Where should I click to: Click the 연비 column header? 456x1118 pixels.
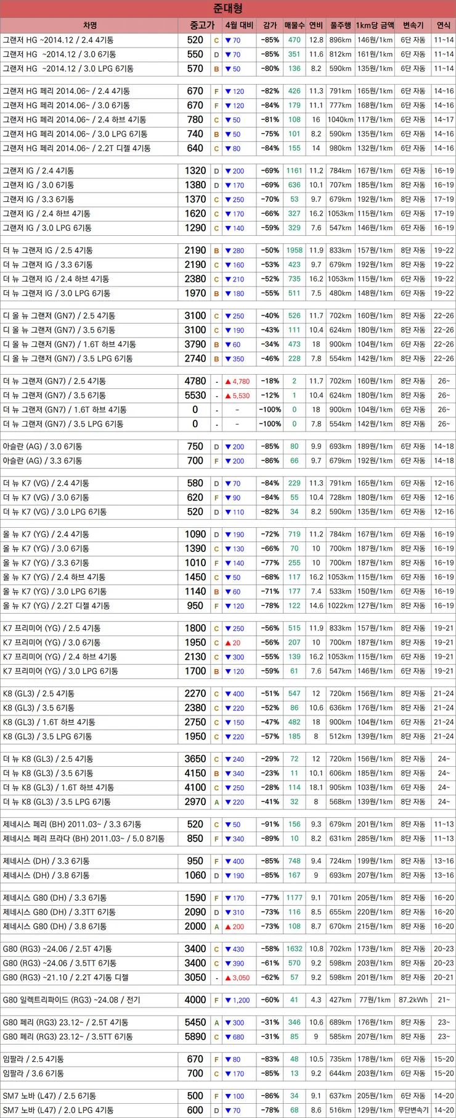[x=316, y=25]
